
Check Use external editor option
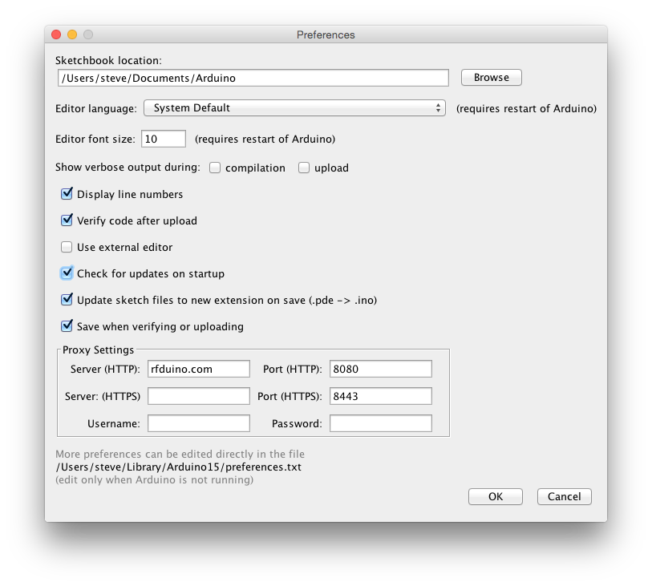67,247
